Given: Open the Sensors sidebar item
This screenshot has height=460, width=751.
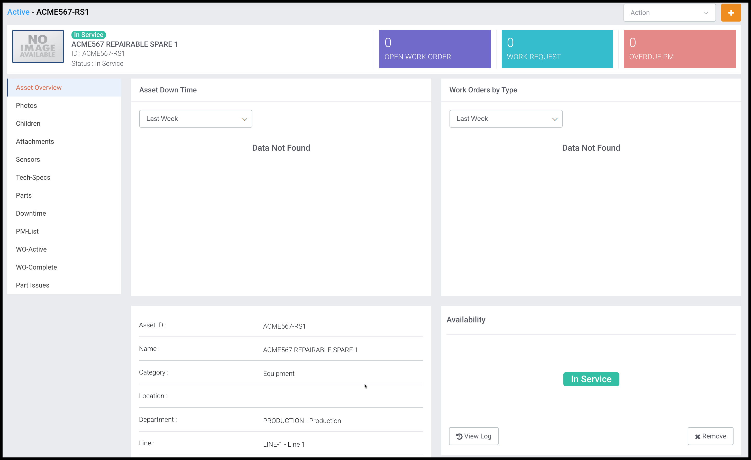Looking at the screenshot, I should pos(28,159).
